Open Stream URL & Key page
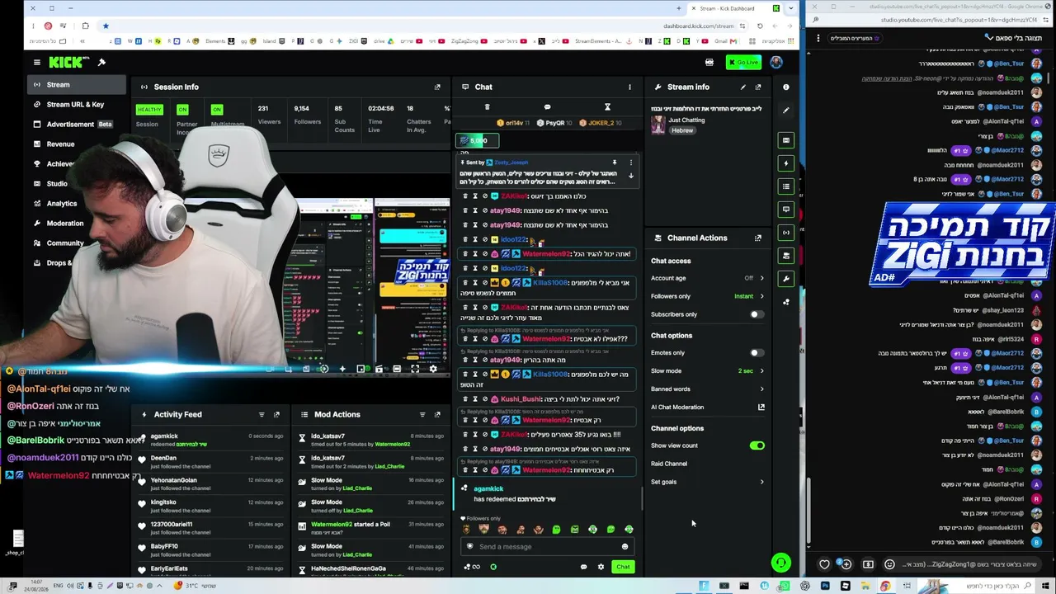1056x594 pixels. [75, 104]
